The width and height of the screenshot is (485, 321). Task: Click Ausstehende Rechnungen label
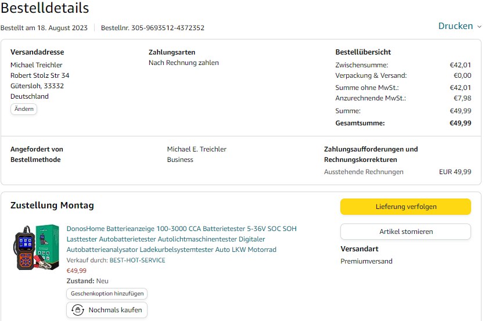364,172
